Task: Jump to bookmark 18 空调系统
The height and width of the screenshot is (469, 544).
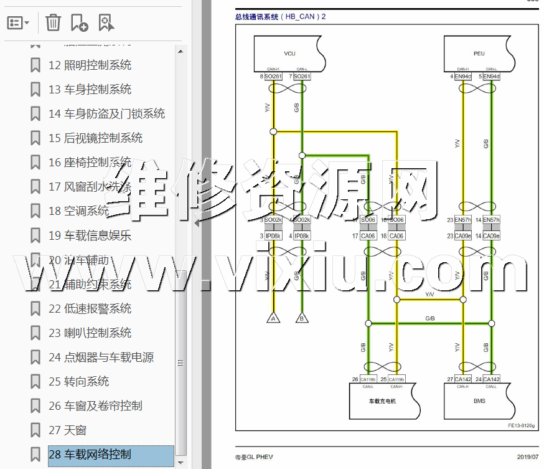Action: (x=78, y=211)
